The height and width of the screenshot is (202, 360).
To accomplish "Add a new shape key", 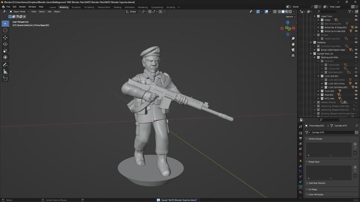I will [x=355, y=167].
